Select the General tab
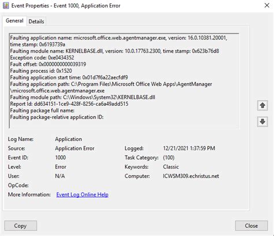 coord(14,21)
